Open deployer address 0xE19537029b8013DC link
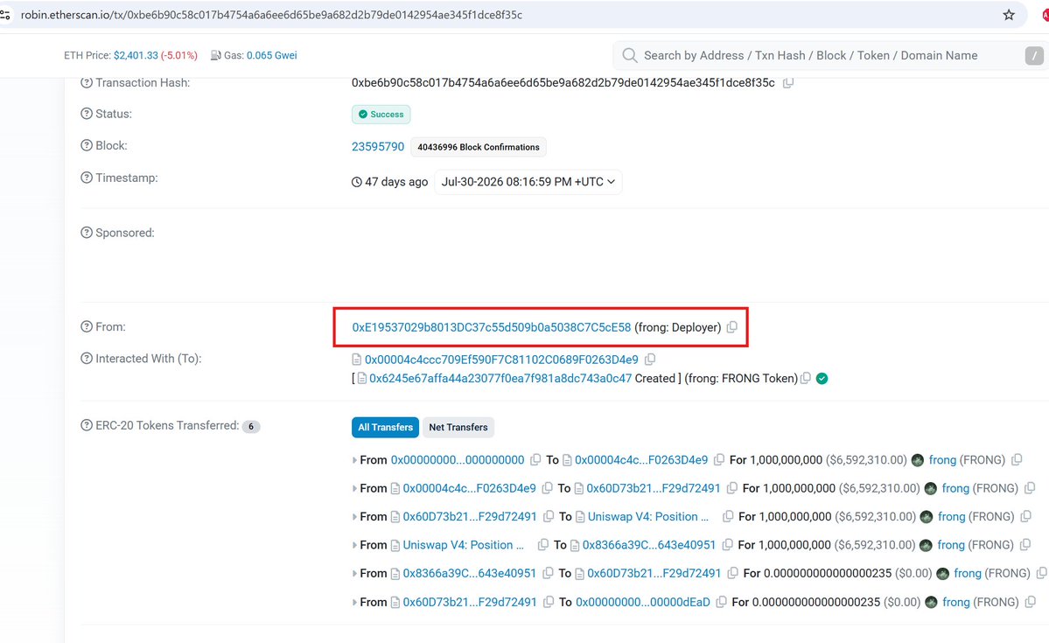The width and height of the screenshot is (1049, 643). click(492, 327)
